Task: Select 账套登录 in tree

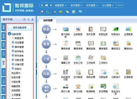Action: pos(19,38)
